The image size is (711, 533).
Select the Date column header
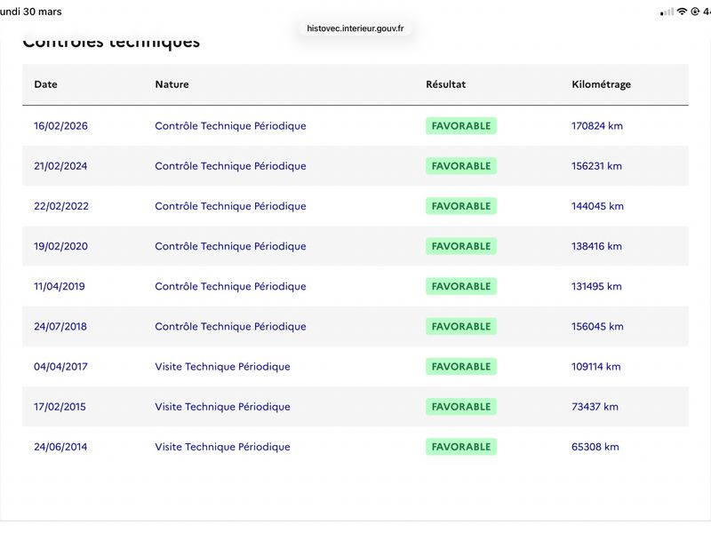pos(46,84)
